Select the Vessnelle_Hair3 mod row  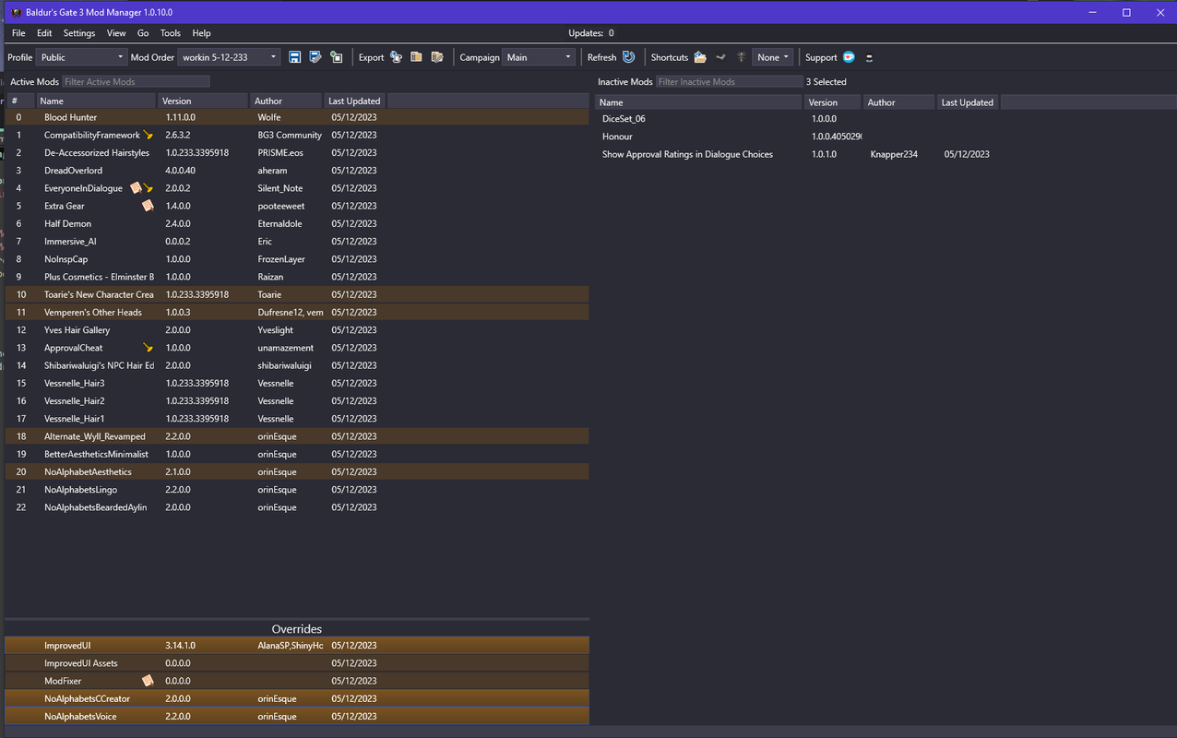pos(297,384)
